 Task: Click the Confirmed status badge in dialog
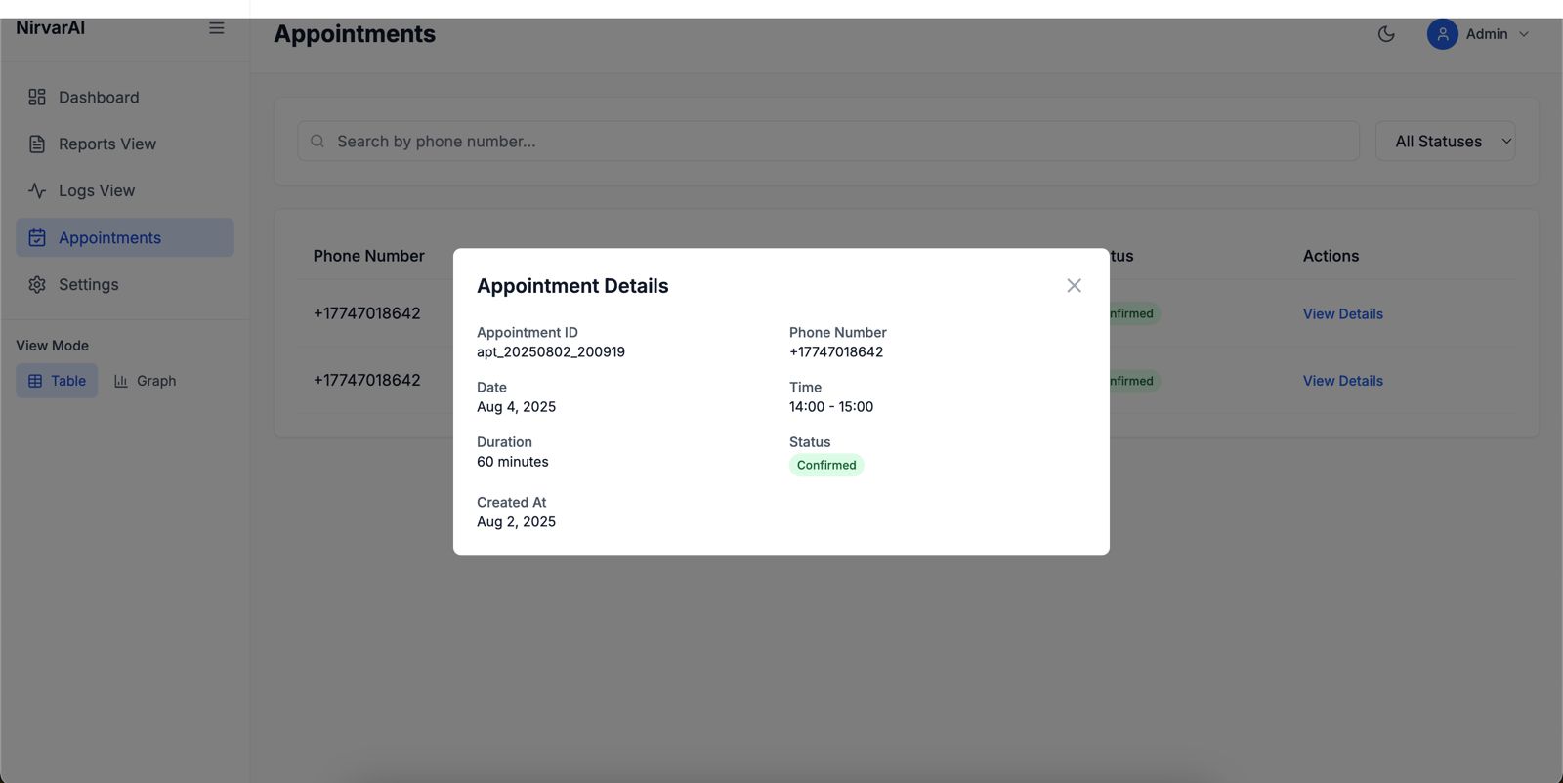(826, 465)
